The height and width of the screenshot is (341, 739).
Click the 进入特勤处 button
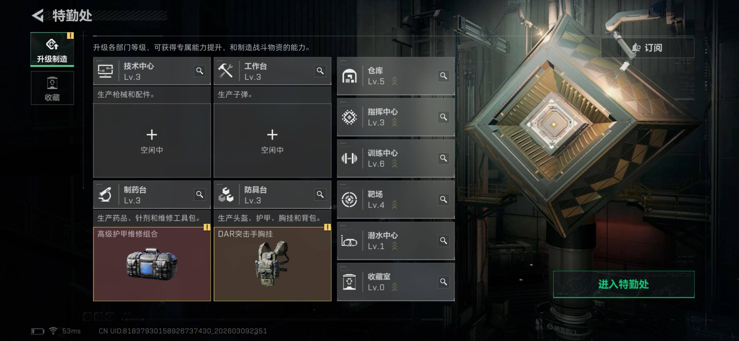[x=624, y=284]
